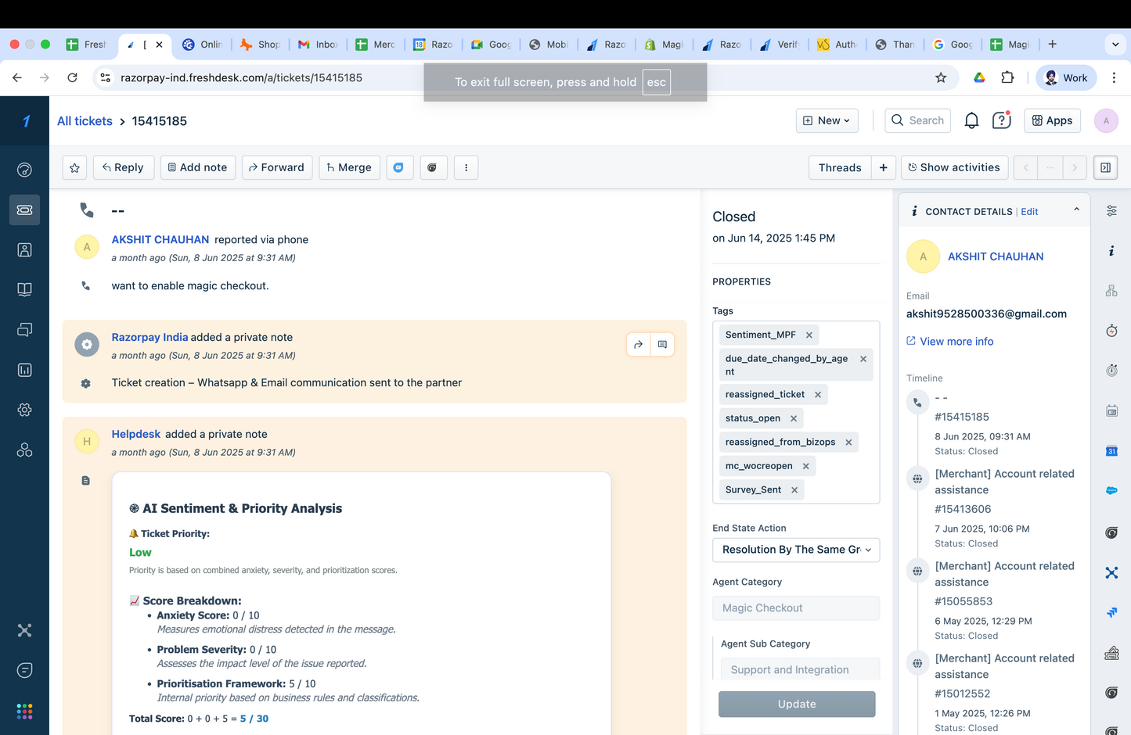1131x735 pixels.
Task: Open the notifications bell
Action: coord(971,120)
